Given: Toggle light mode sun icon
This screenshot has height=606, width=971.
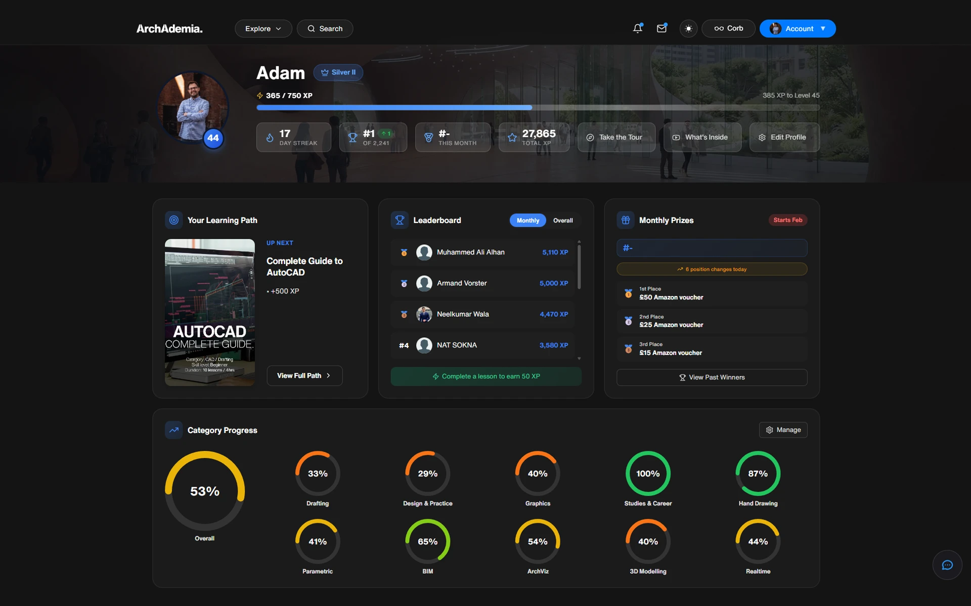Looking at the screenshot, I should 688,28.
